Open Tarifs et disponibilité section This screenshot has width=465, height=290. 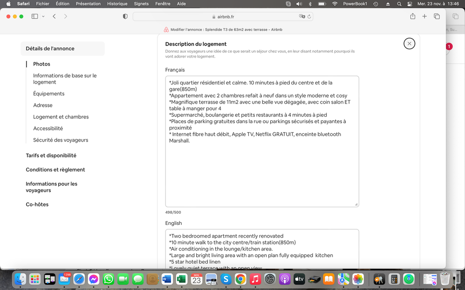[x=51, y=155]
